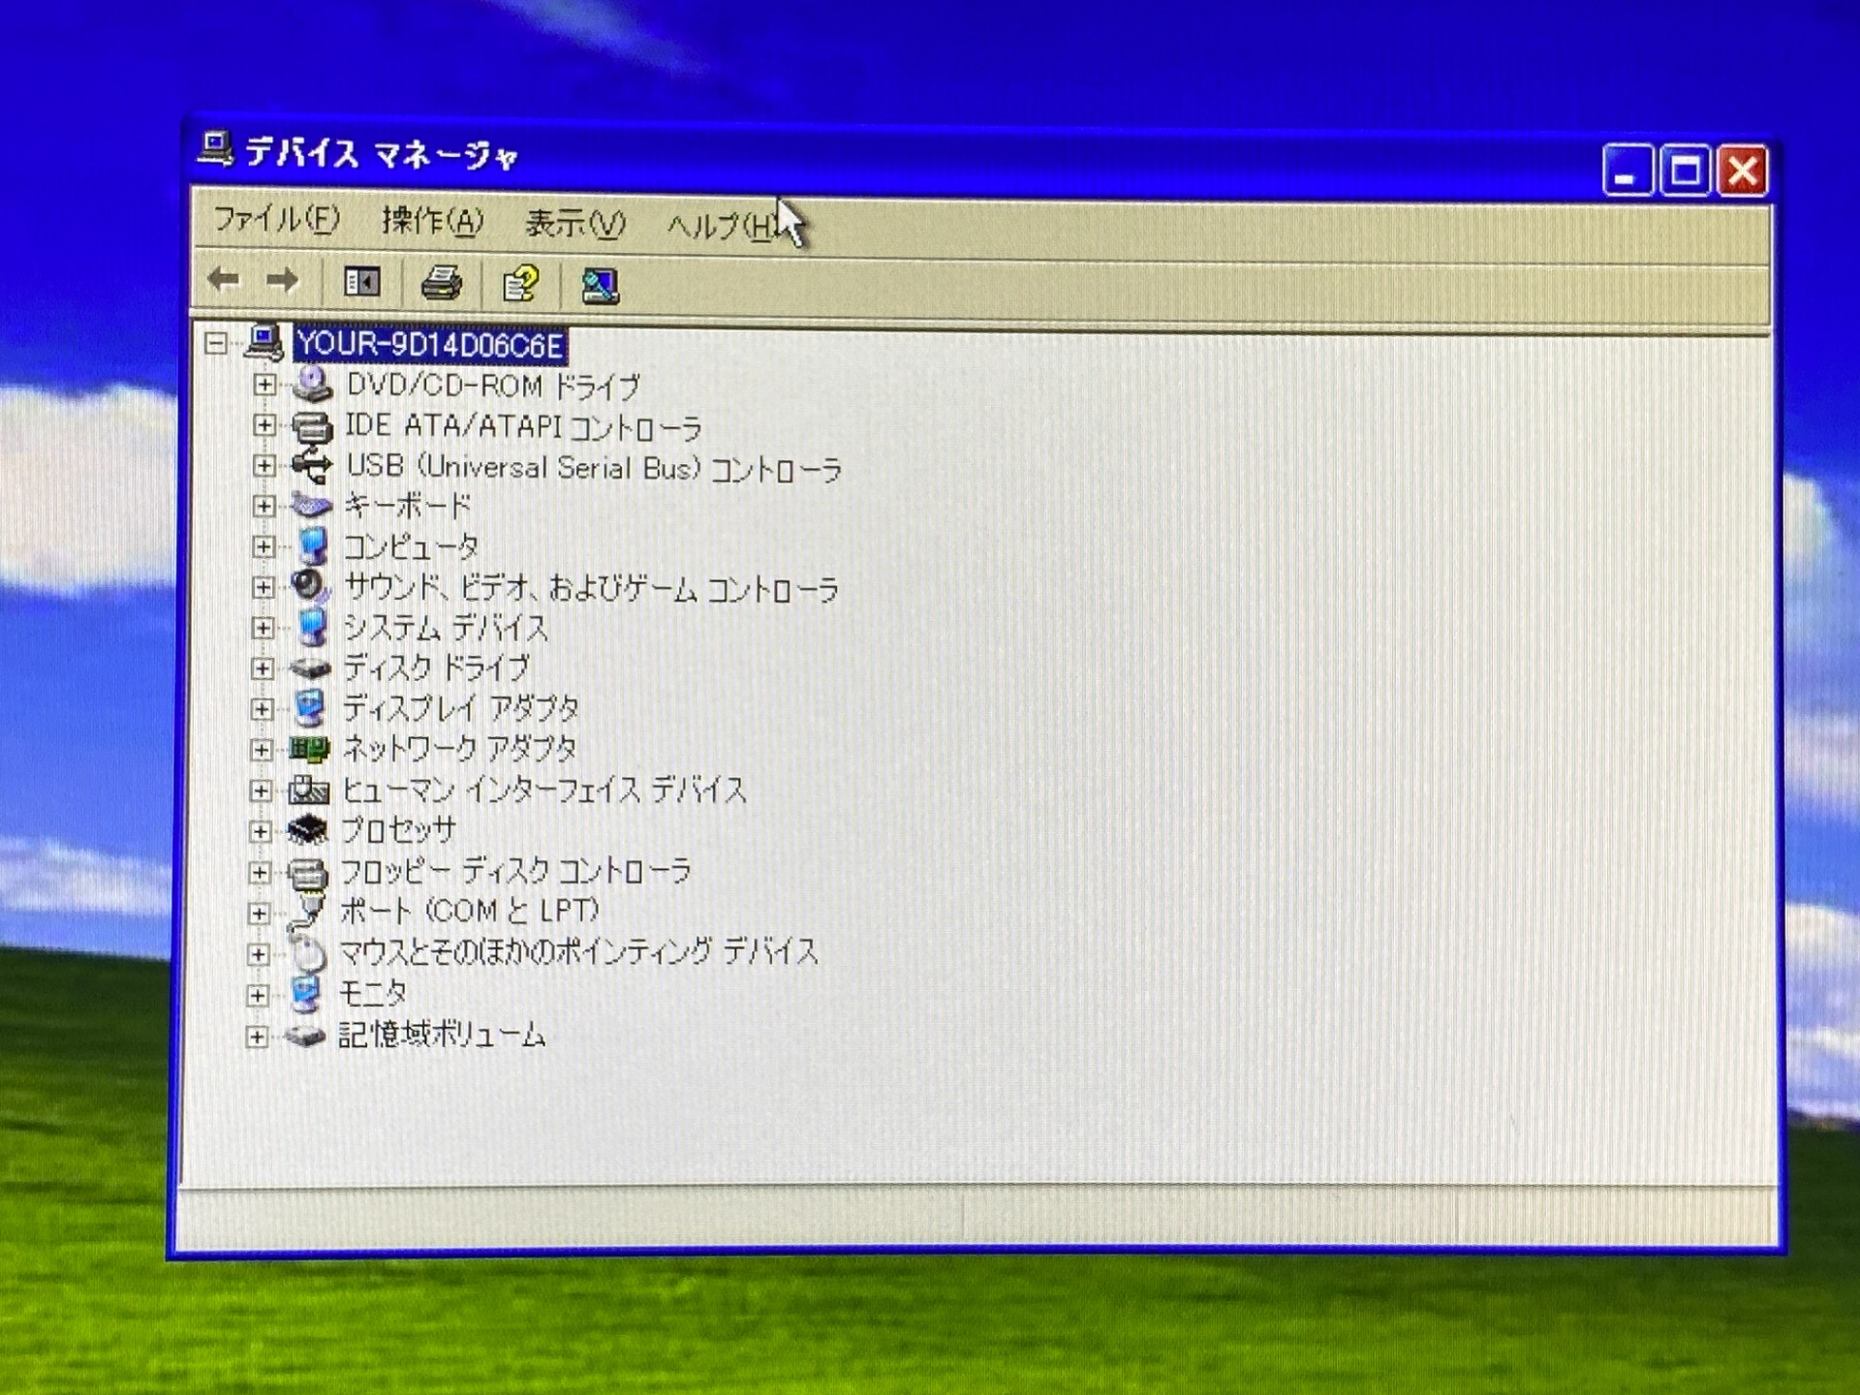Click Scan for hardware changes icon

600,286
